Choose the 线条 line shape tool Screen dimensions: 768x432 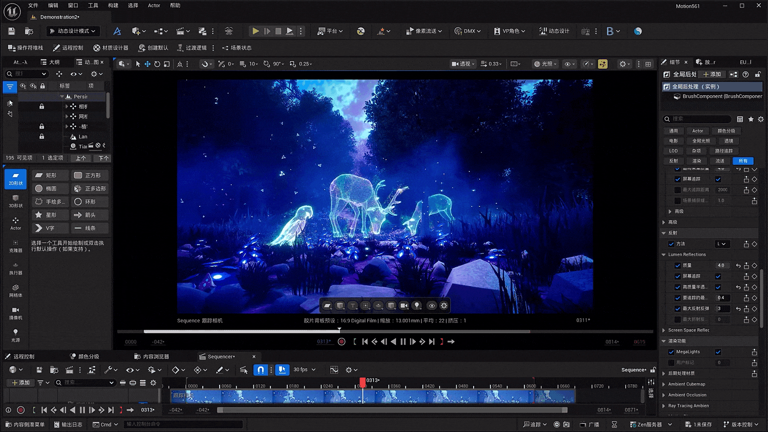click(x=90, y=228)
